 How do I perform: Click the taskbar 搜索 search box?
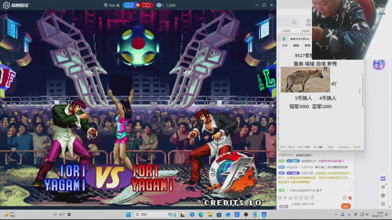click(155, 215)
